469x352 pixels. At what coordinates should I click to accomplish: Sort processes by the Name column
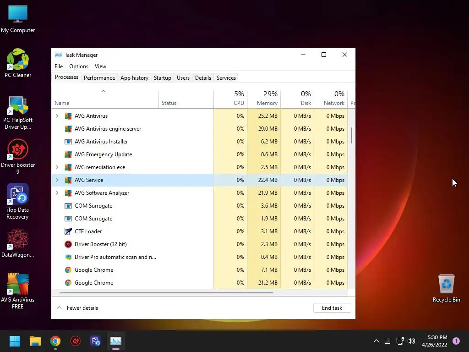pyautogui.click(x=105, y=99)
